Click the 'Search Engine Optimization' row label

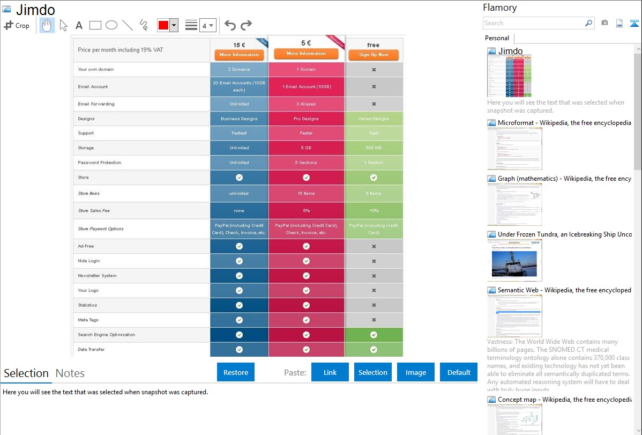click(107, 335)
